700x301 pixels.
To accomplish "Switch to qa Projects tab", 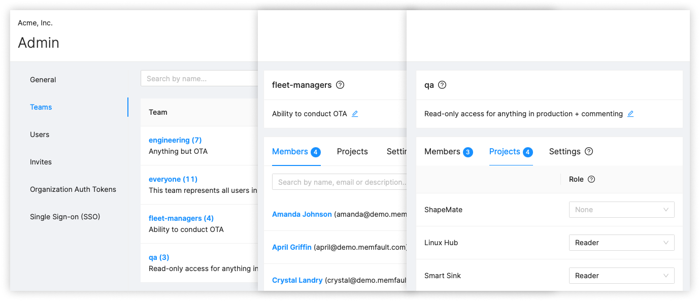I will click(505, 151).
